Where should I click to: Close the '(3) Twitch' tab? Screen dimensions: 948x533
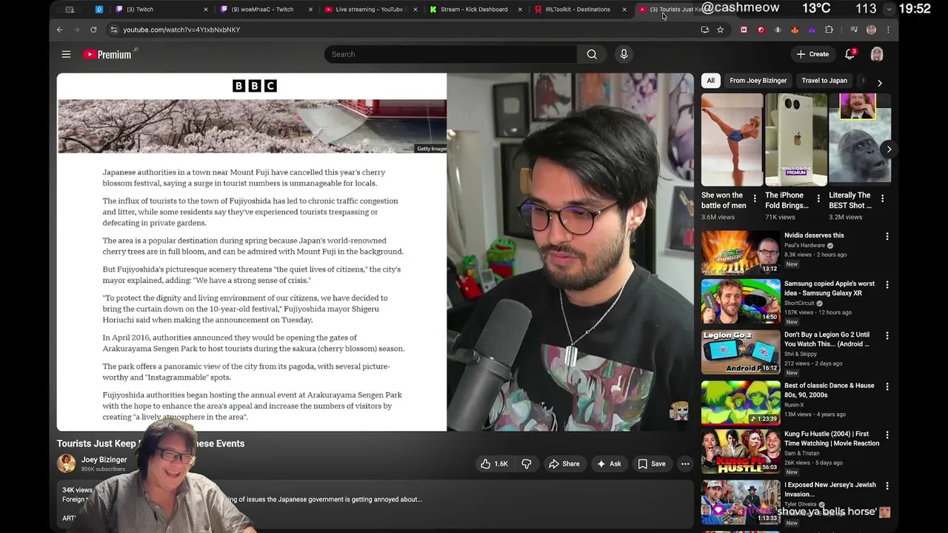(205, 10)
